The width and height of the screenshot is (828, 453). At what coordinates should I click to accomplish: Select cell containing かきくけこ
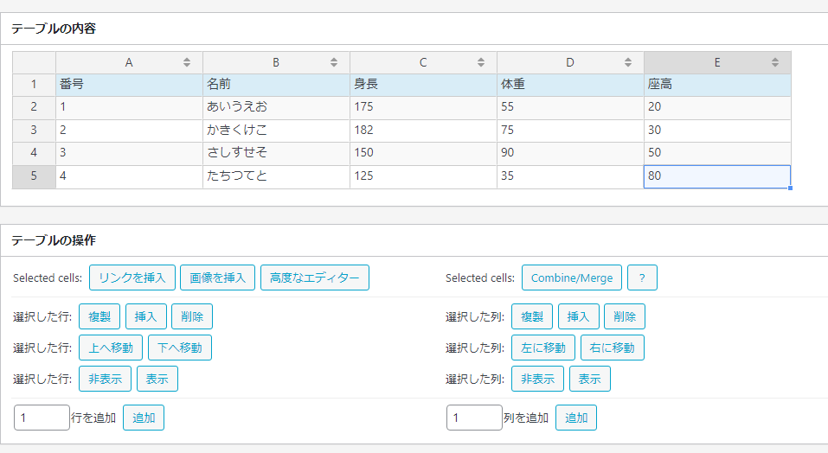pyautogui.click(x=276, y=131)
